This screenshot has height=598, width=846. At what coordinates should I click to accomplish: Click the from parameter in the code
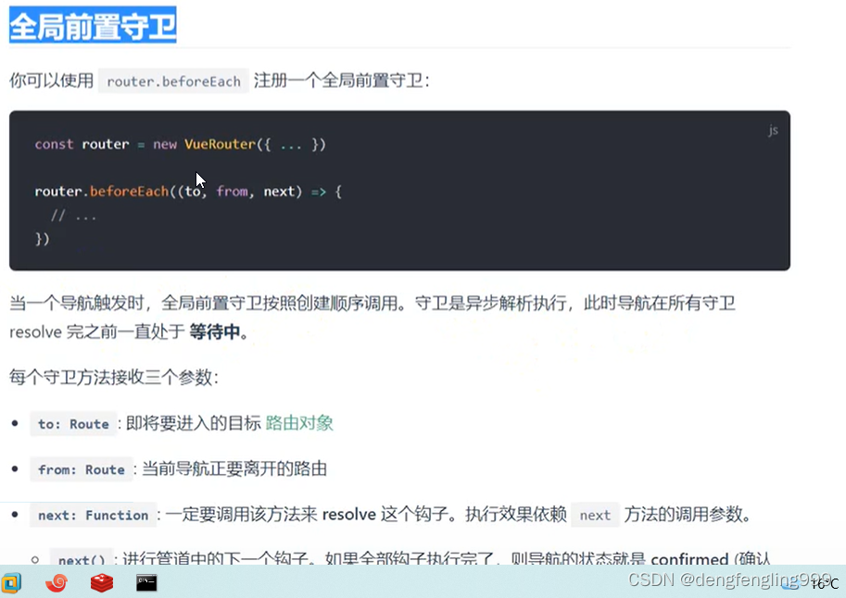(232, 192)
